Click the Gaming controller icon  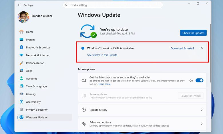(x=21, y=94)
